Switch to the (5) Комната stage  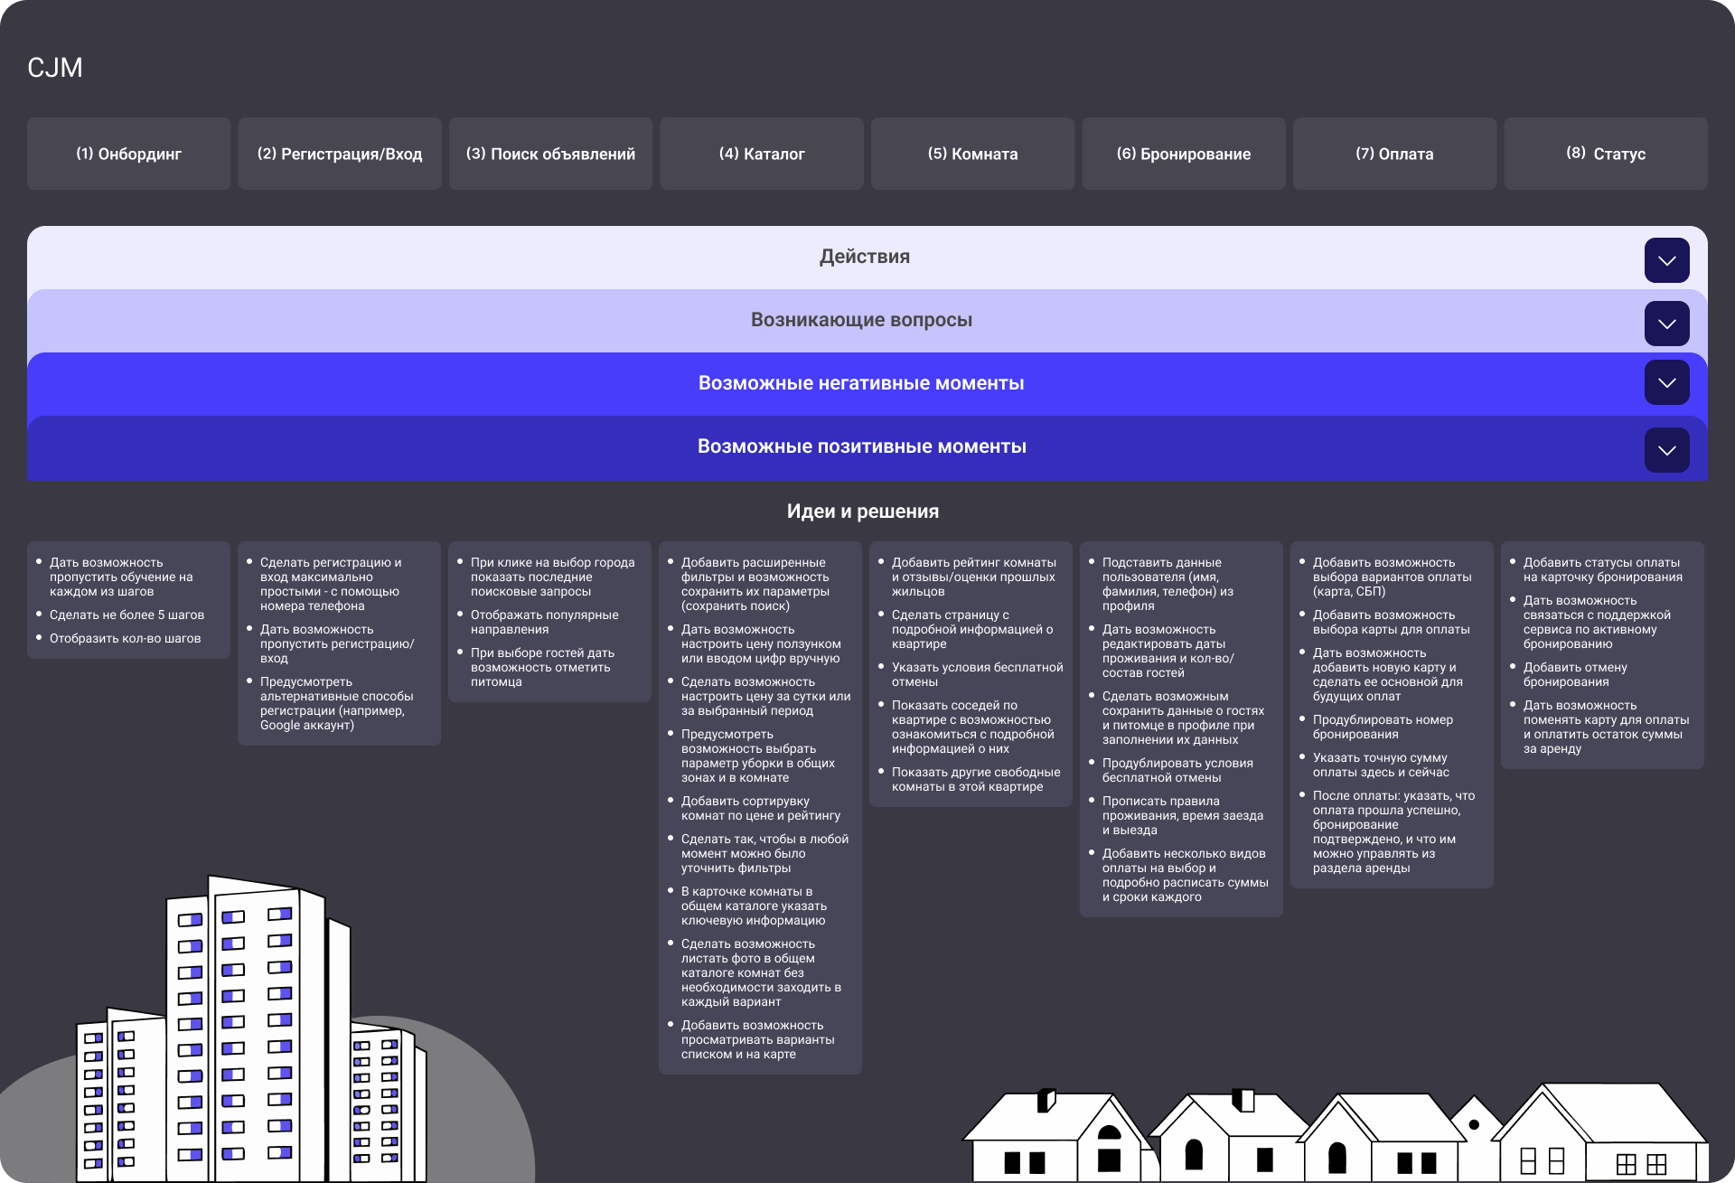pyautogui.click(x=972, y=154)
